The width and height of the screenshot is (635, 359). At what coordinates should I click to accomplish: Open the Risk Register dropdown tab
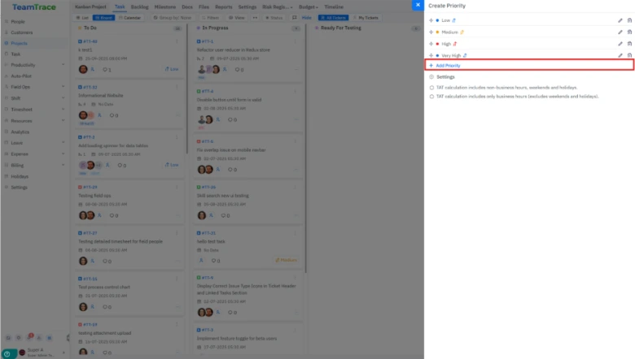coord(274,6)
